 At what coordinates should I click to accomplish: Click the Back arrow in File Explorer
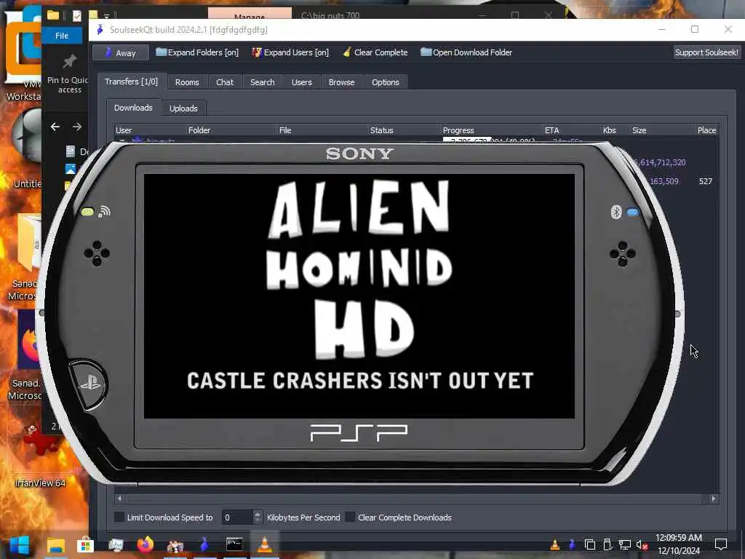click(55, 127)
